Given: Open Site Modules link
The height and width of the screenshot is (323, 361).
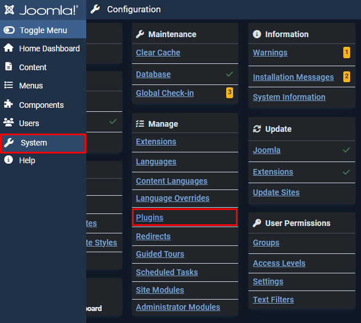Looking at the screenshot, I should click(x=160, y=290).
